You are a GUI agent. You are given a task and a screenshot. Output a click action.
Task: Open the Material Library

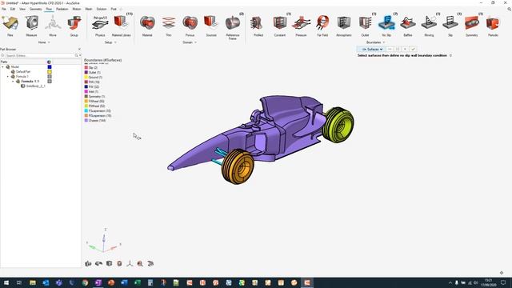tap(121, 25)
